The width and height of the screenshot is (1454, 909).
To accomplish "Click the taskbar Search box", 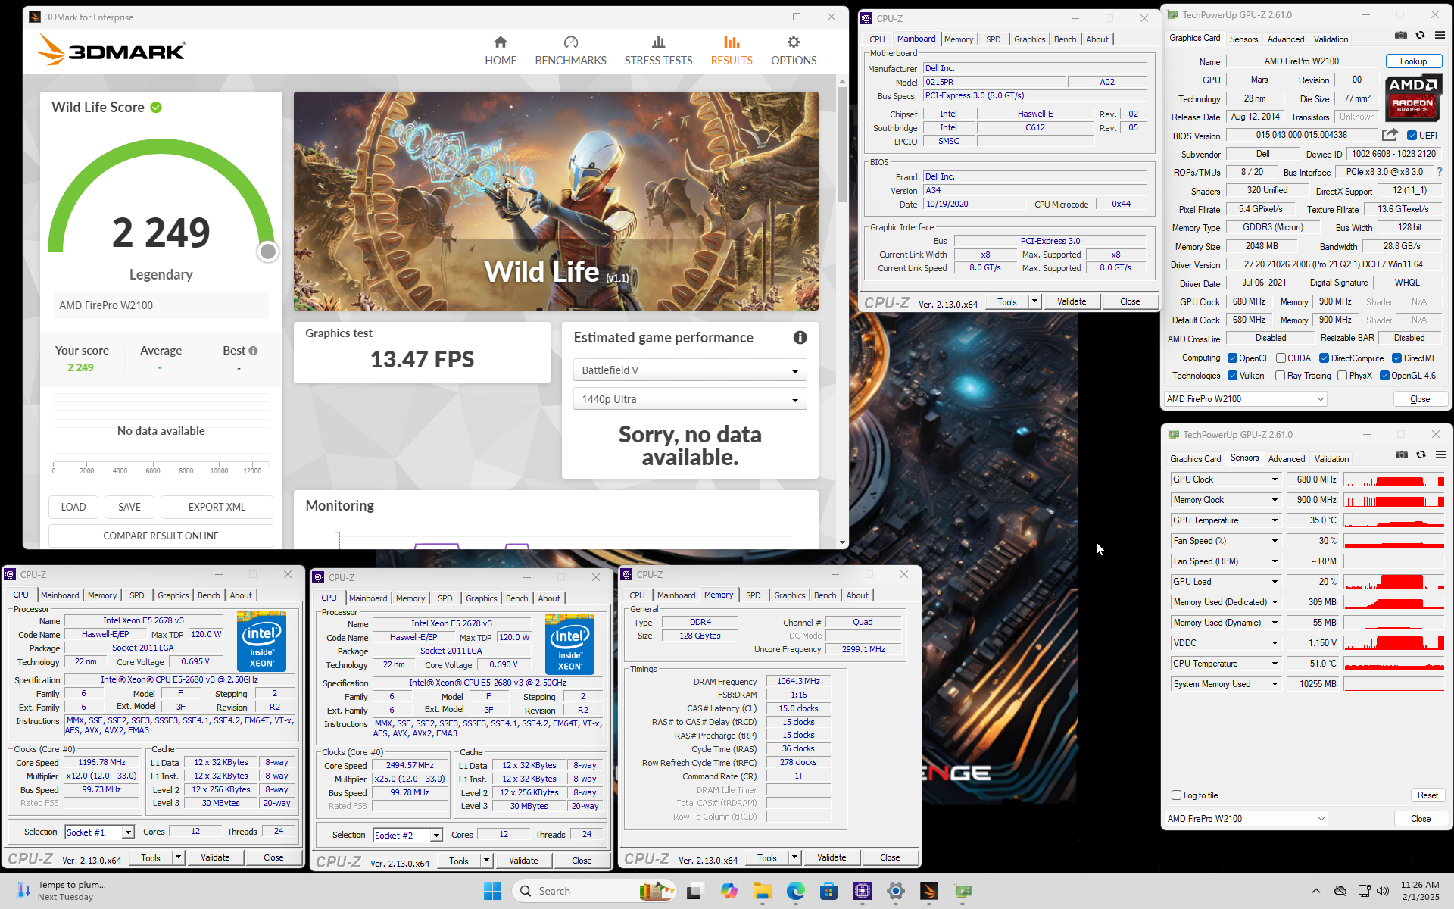I will [x=593, y=891].
